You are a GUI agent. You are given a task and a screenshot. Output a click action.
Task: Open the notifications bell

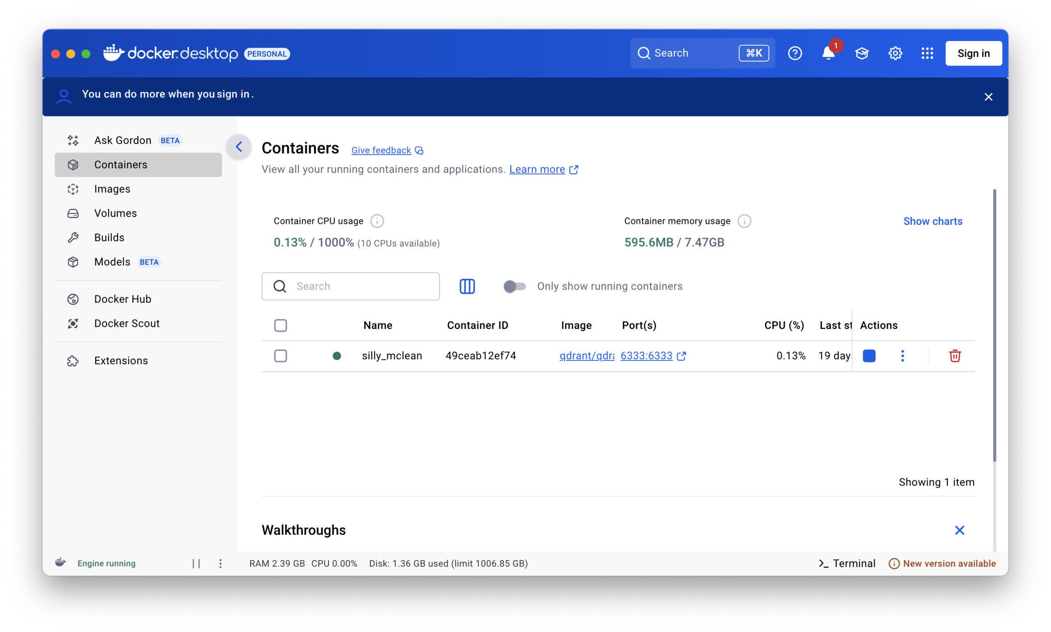828,53
